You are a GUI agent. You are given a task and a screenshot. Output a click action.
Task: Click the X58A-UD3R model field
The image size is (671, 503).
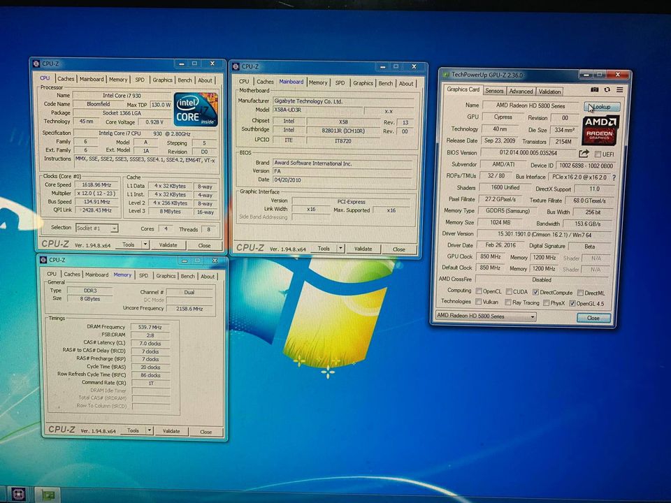tap(317, 110)
